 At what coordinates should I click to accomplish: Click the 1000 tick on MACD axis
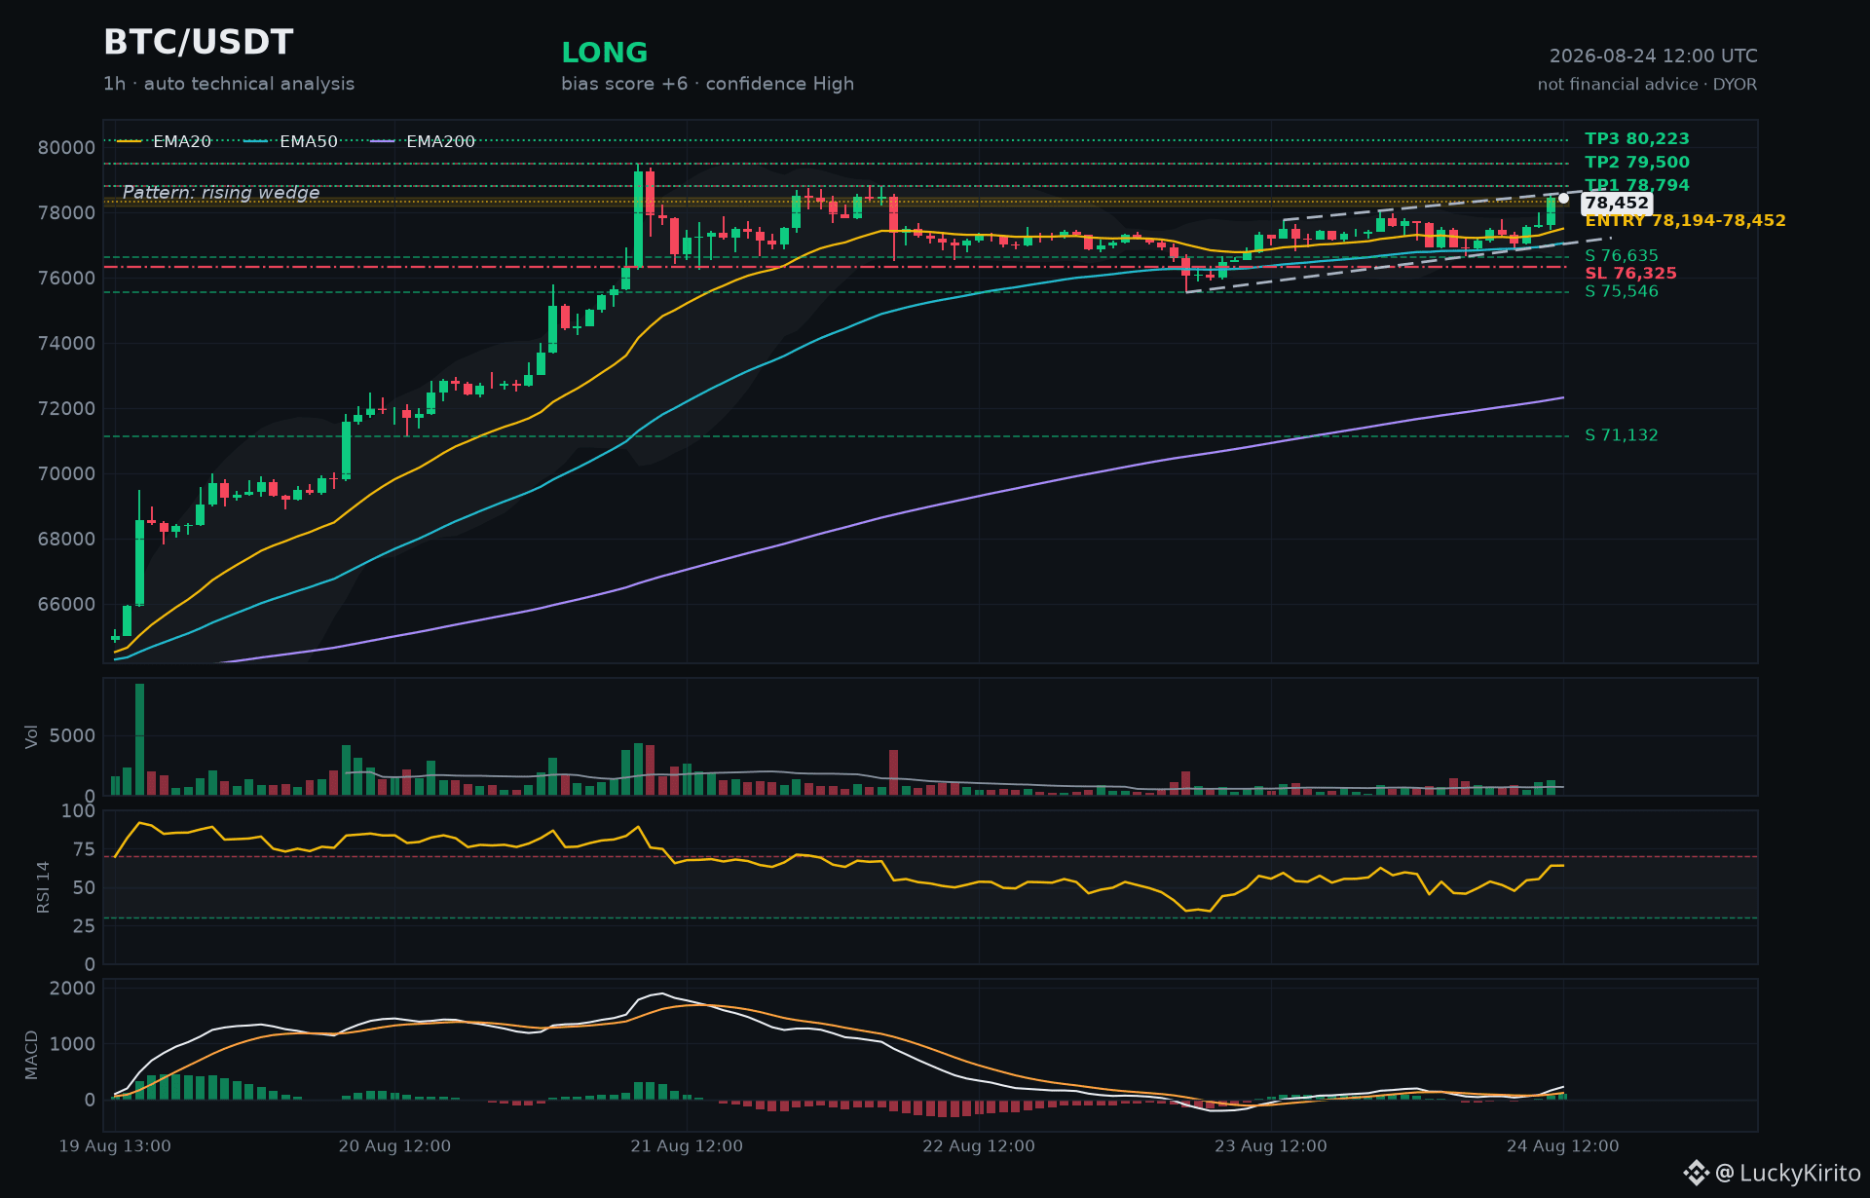click(73, 1044)
